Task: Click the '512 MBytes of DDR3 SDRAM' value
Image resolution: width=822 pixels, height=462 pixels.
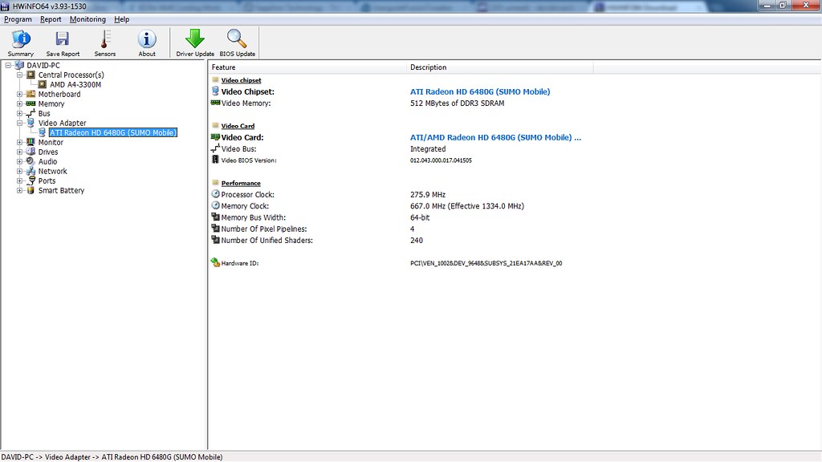Action: pyautogui.click(x=457, y=103)
